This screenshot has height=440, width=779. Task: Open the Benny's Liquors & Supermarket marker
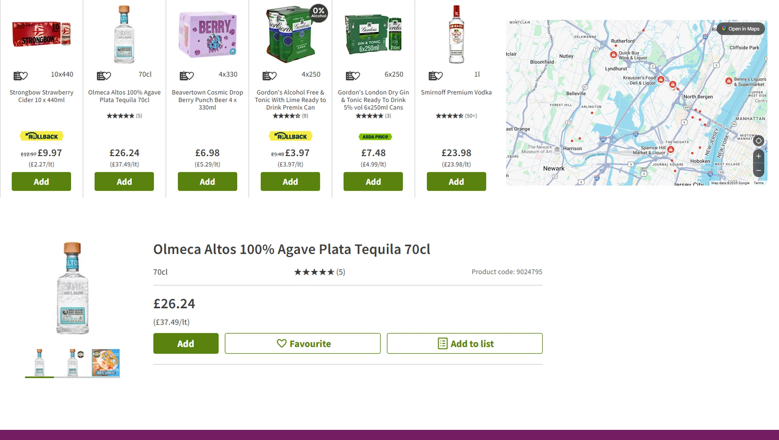pyautogui.click(x=728, y=81)
